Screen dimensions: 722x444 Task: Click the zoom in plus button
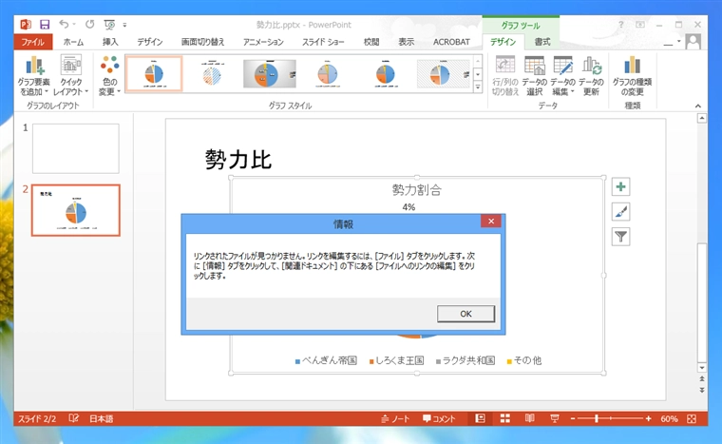648,418
